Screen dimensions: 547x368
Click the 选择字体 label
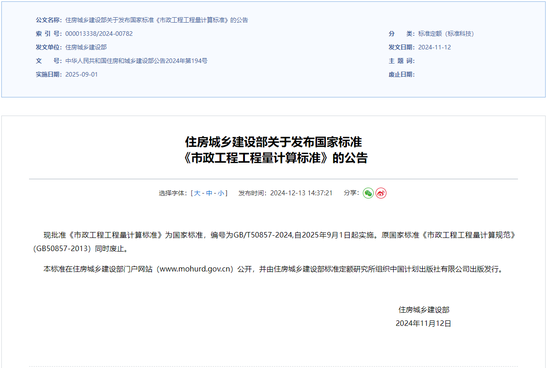click(174, 193)
